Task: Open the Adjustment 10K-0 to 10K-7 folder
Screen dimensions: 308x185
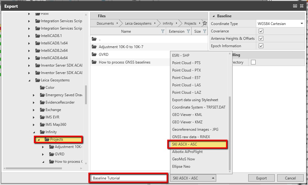Action: click(121, 47)
